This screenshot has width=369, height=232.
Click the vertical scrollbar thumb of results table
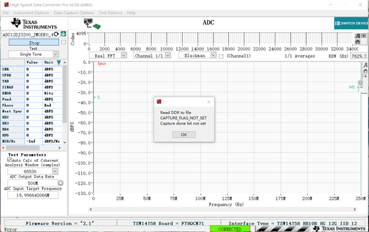pos(65,94)
